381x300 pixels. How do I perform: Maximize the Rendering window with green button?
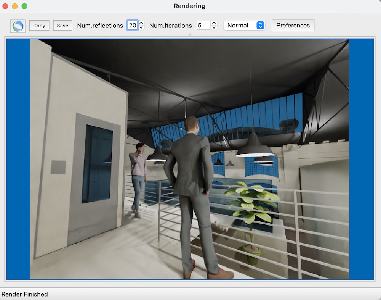pyautogui.click(x=24, y=6)
